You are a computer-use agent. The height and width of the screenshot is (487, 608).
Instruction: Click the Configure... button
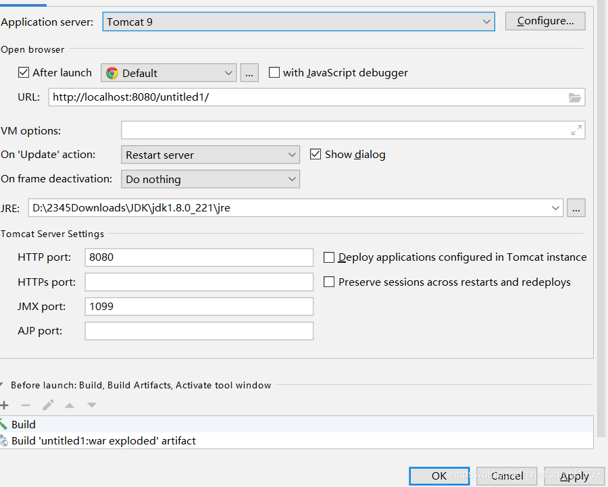click(545, 21)
